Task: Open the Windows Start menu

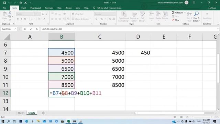Action: 3,121
